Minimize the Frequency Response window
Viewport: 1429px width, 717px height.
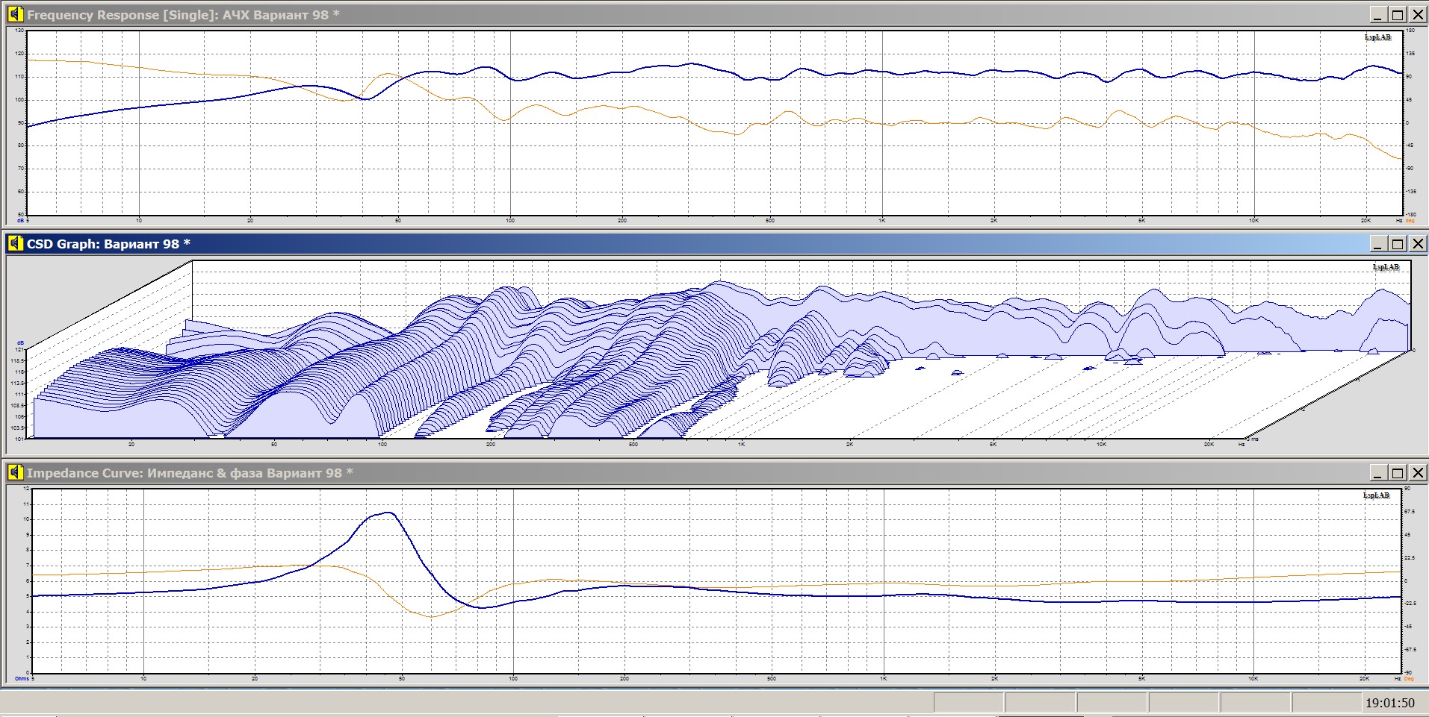click(x=1378, y=15)
